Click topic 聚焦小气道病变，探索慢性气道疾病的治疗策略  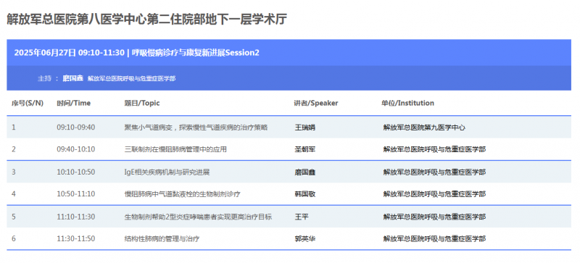pyautogui.click(x=196, y=128)
